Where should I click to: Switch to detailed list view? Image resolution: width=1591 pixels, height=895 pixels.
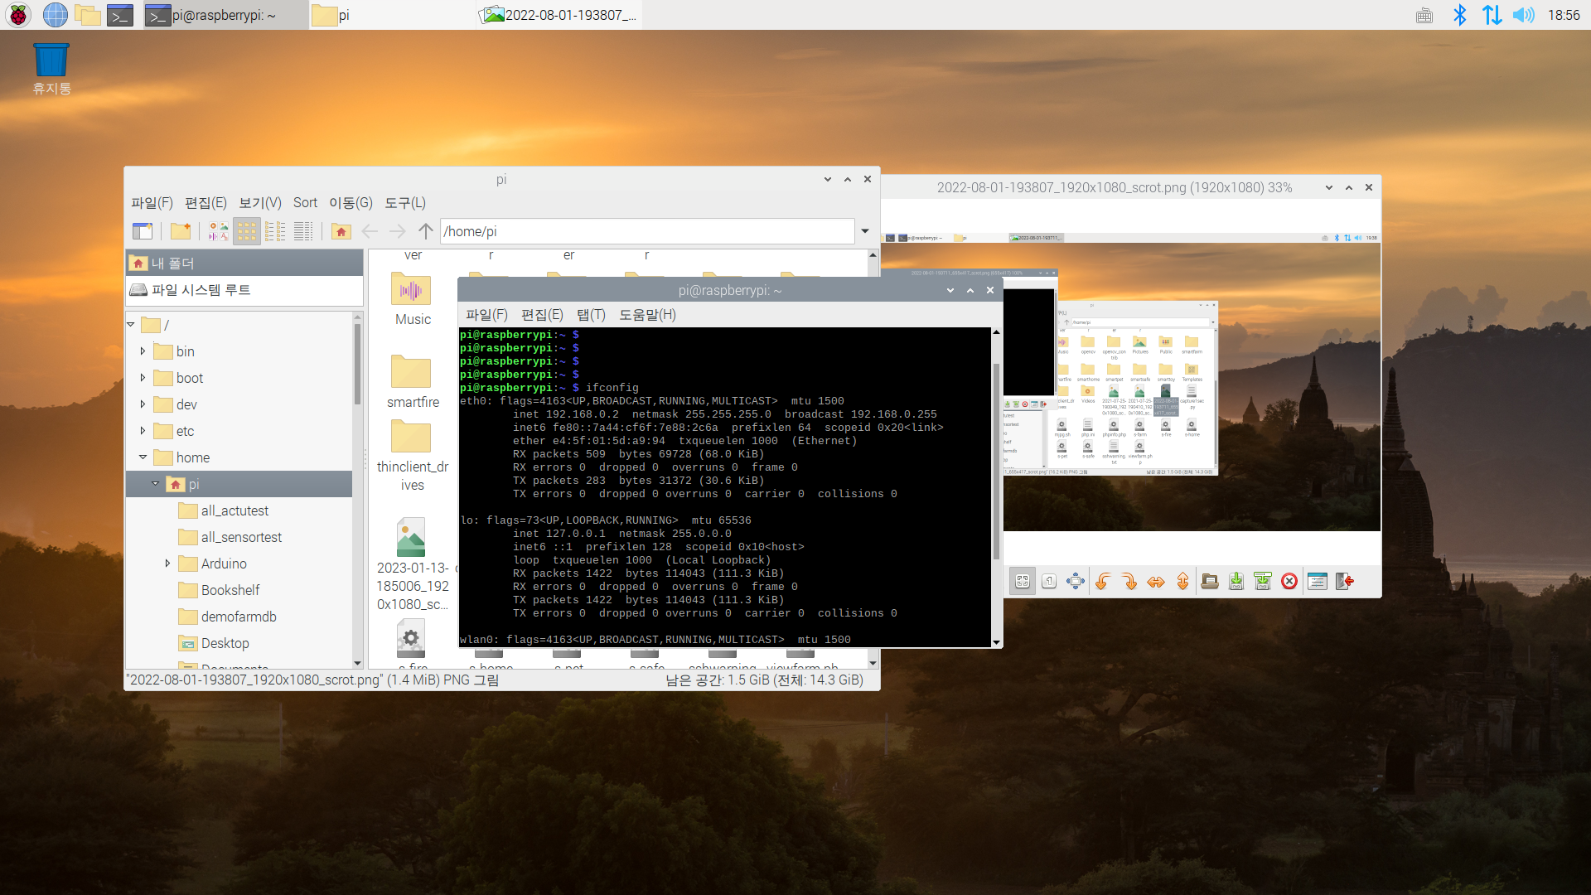point(303,231)
